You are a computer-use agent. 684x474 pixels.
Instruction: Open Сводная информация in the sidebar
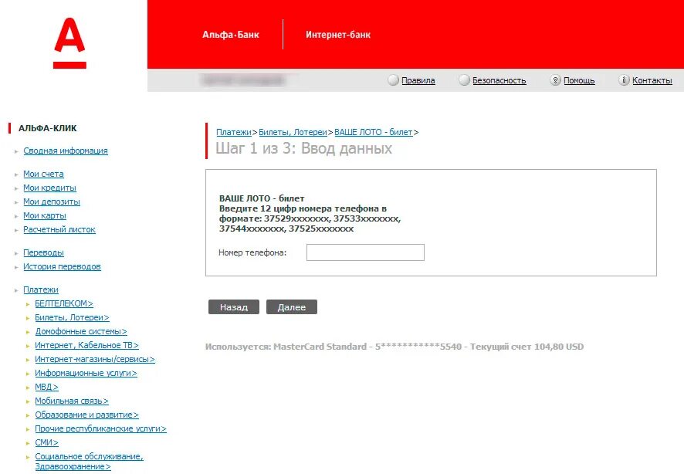pyautogui.click(x=66, y=151)
